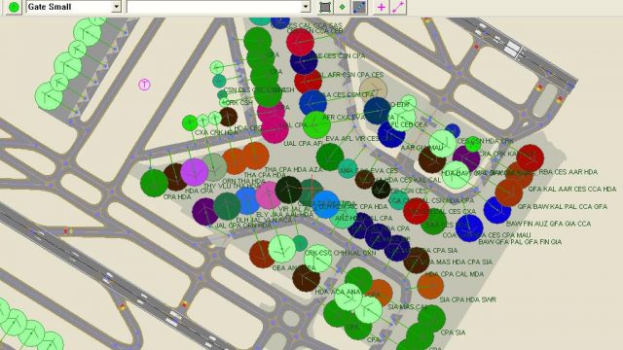
Task: Select the bright sky-blue gate circle
Action: tap(326, 204)
